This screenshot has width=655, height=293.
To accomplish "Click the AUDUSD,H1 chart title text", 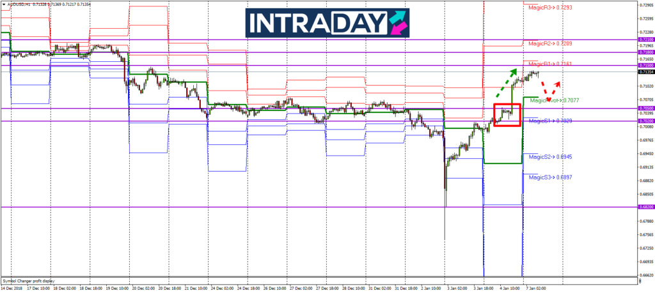I will coord(20,3).
